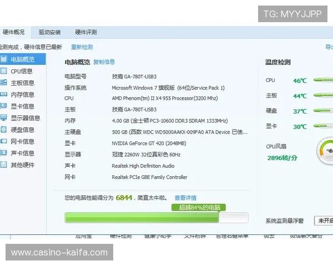333x266 pixels.
Task: Click the CPU fan gauge dial
Action: pyautogui.click(x=325, y=151)
